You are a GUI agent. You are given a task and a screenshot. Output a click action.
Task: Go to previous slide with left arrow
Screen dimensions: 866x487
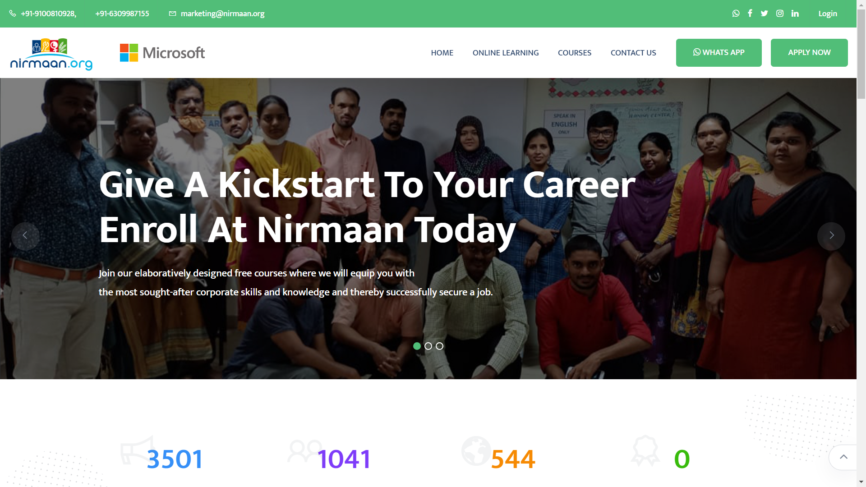(x=25, y=236)
